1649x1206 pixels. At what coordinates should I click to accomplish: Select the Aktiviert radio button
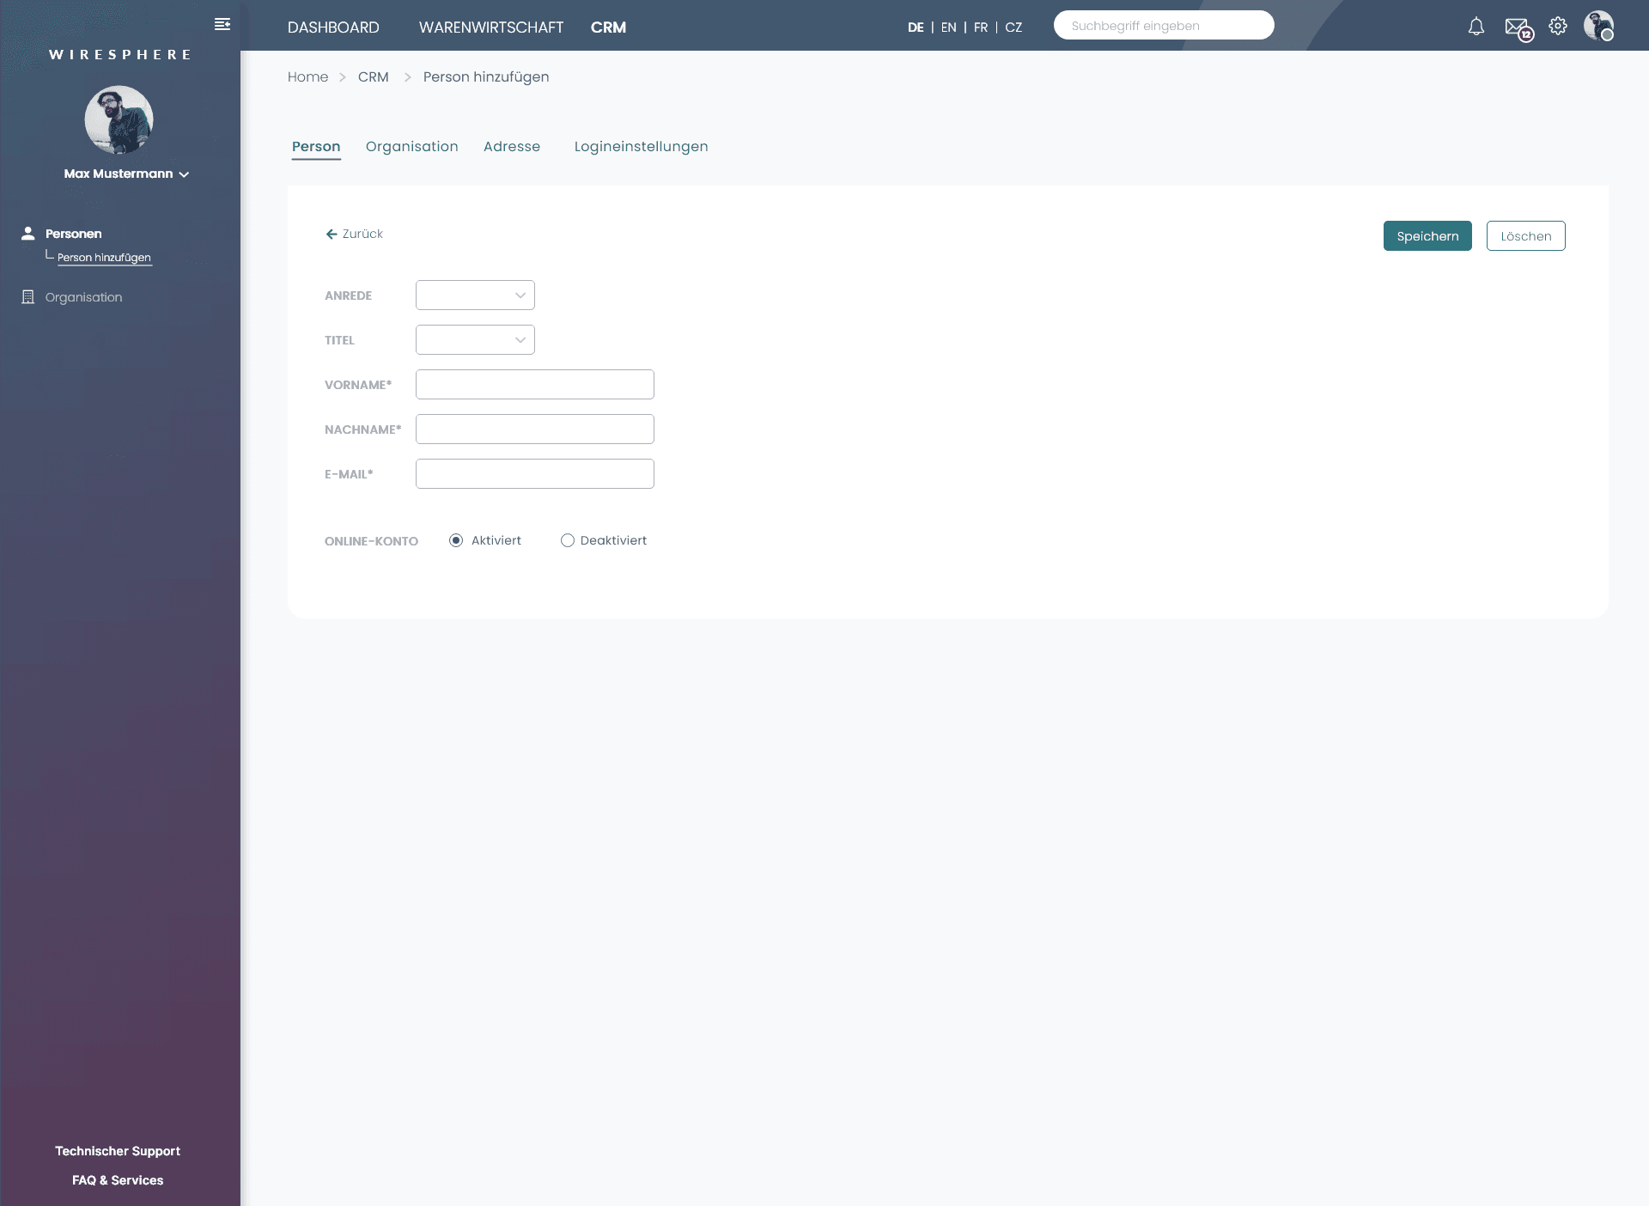[x=456, y=540]
